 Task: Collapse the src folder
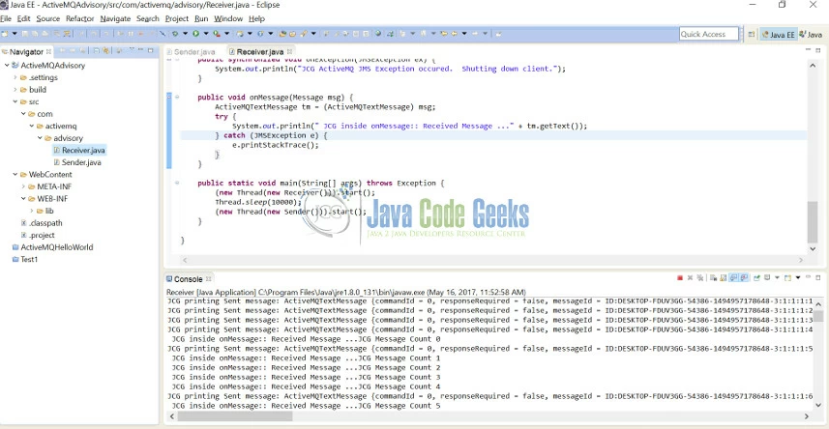coord(15,102)
